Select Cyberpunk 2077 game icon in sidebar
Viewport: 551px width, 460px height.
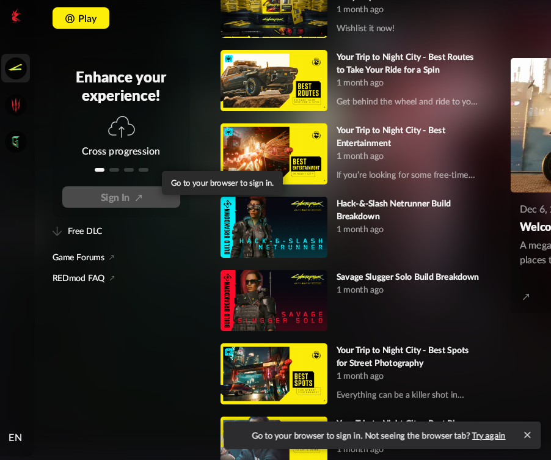(15, 68)
